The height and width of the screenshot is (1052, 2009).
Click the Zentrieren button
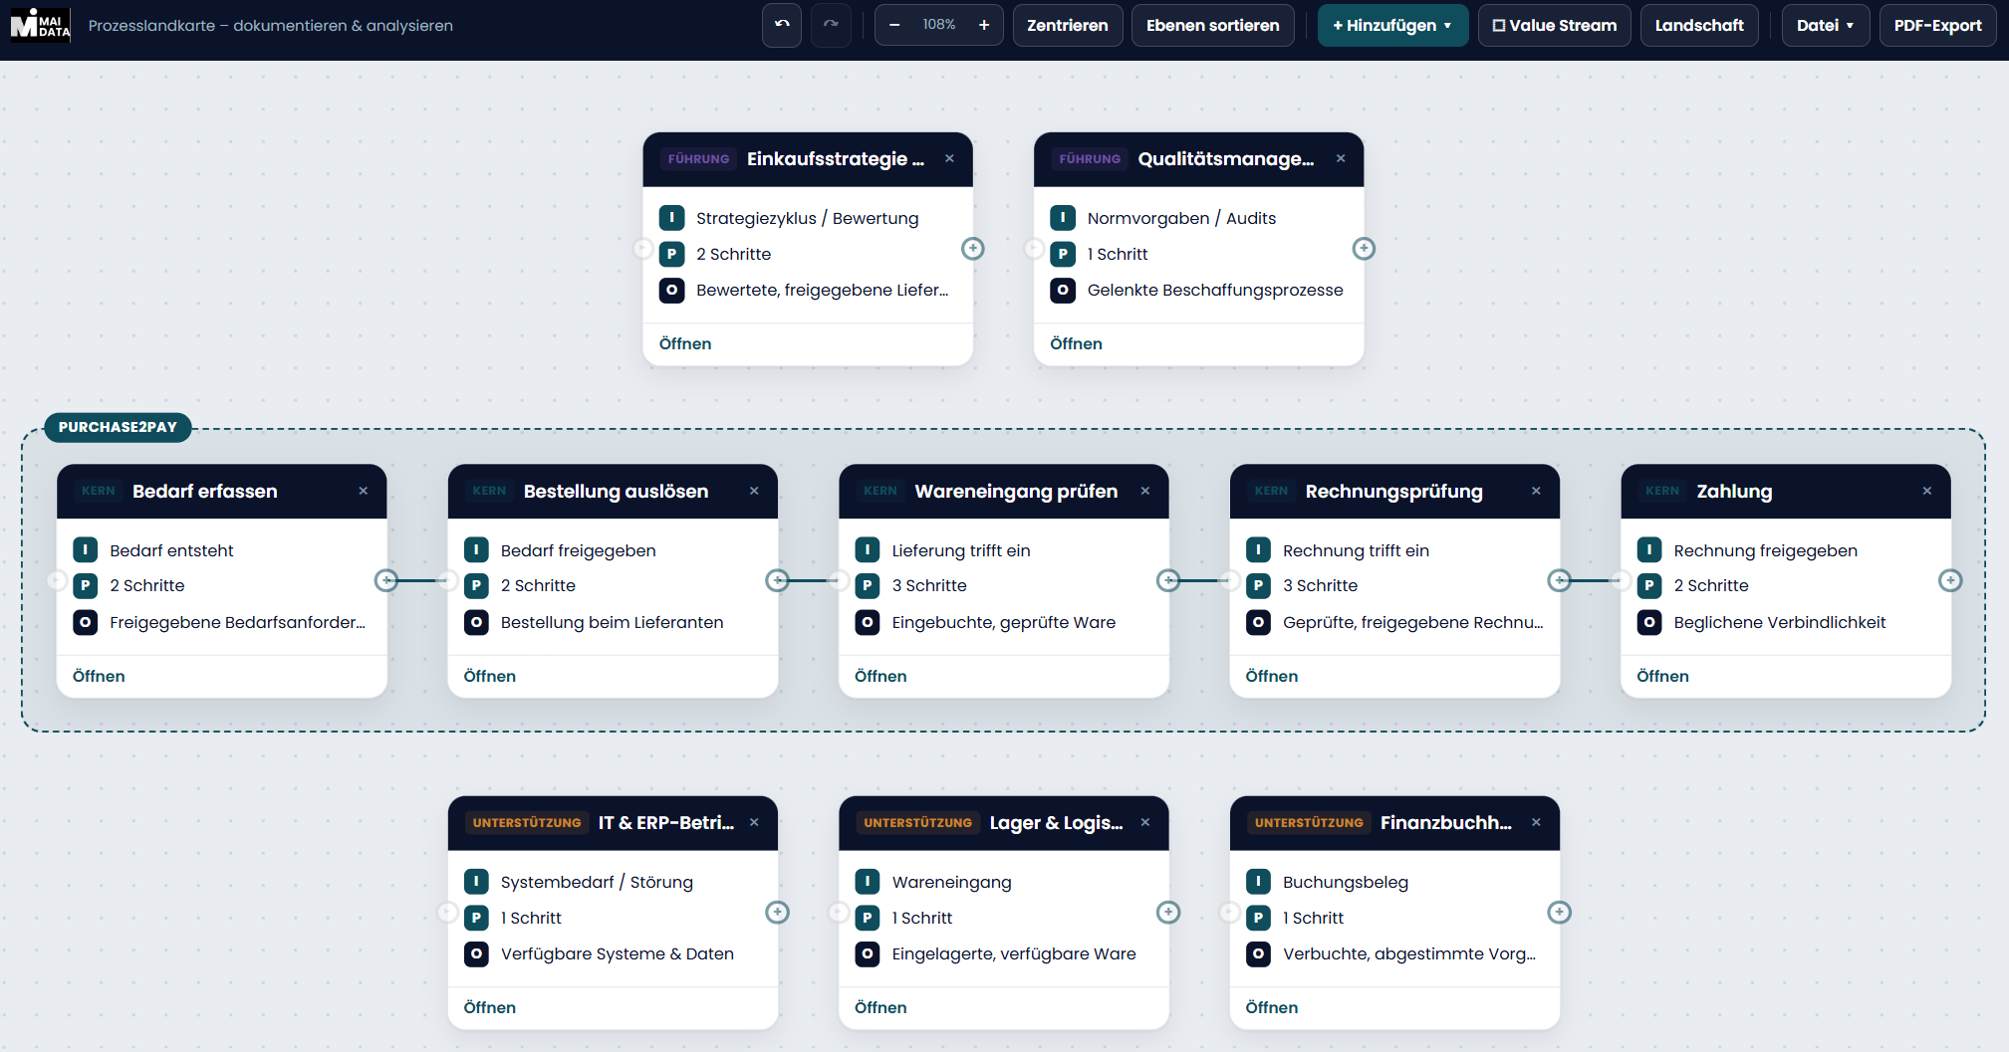point(1067,25)
